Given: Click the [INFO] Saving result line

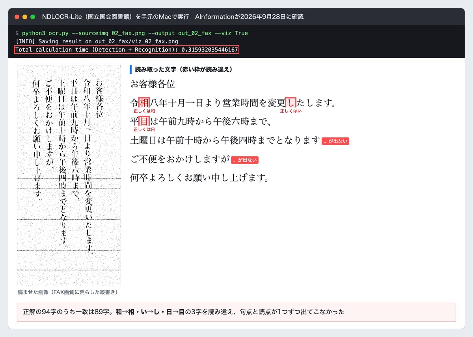Looking at the screenshot, I should (x=97, y=41).
